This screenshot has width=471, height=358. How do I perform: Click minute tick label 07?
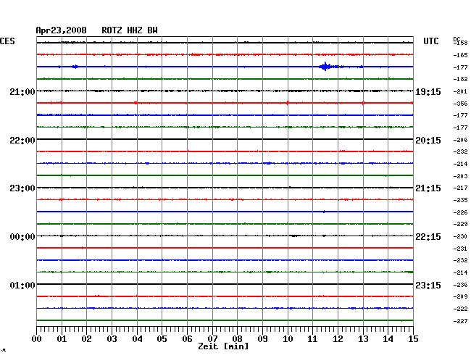pos(212,339)
